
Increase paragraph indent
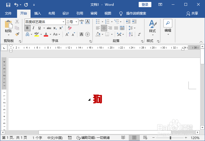pyautogui.click(x=134, y=22)
